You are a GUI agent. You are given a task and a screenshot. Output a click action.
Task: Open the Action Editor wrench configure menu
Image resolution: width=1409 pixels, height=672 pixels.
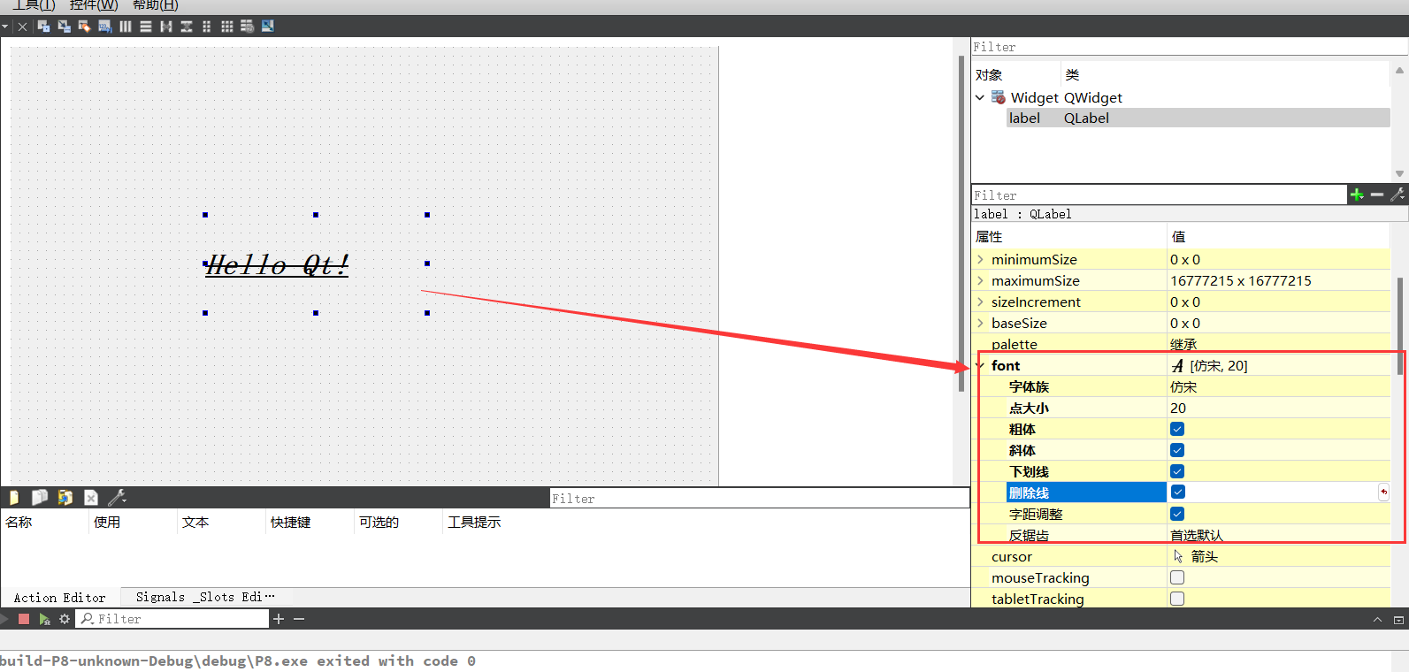pos(117,498)
